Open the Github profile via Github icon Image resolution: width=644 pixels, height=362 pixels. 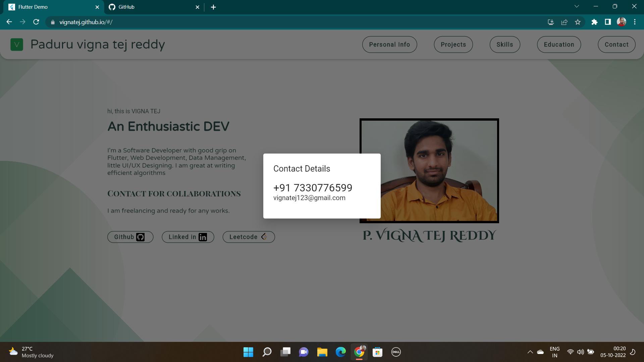pos(140,237)
